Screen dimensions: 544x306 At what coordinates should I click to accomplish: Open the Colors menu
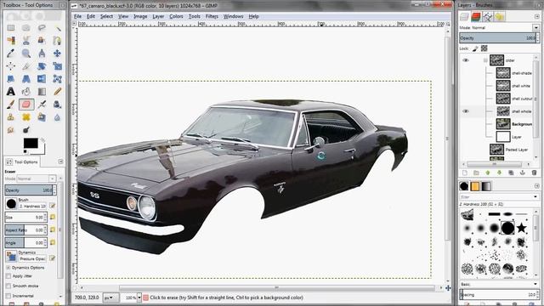click(176, 16)
